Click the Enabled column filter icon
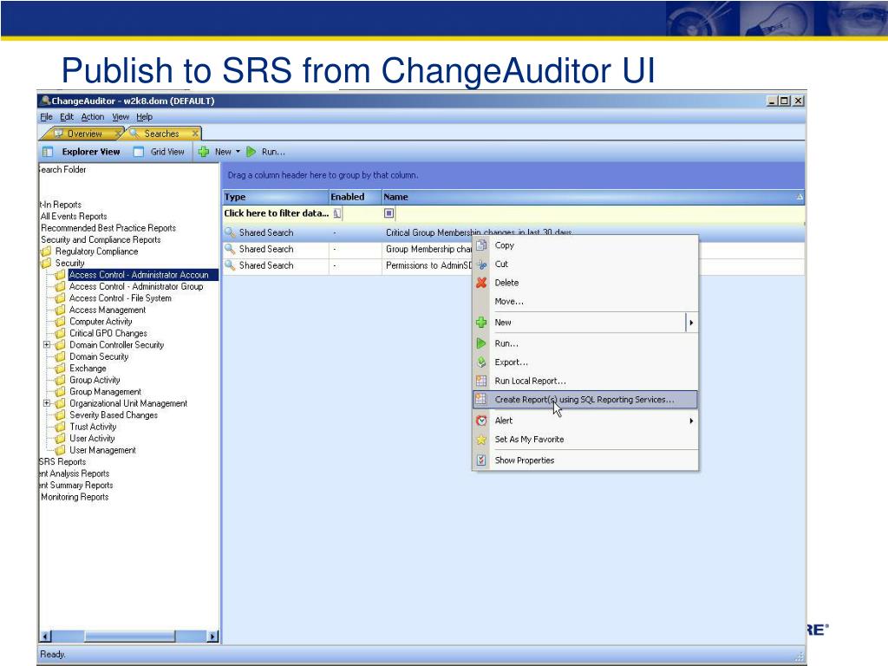 coord(337,213)
